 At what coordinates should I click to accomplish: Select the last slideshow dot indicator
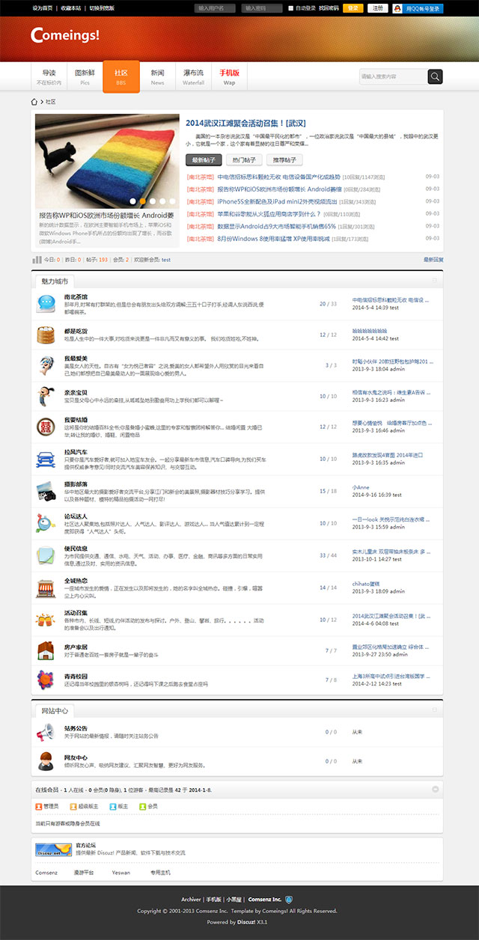(x=171, y=201)
